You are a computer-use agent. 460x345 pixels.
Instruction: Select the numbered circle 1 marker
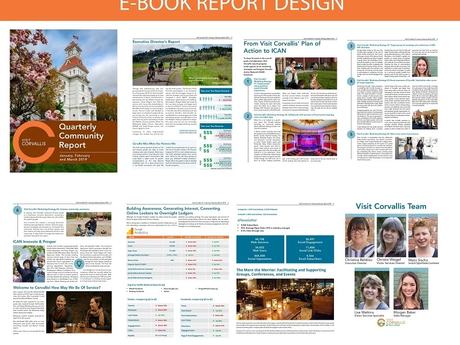(248, 81)
